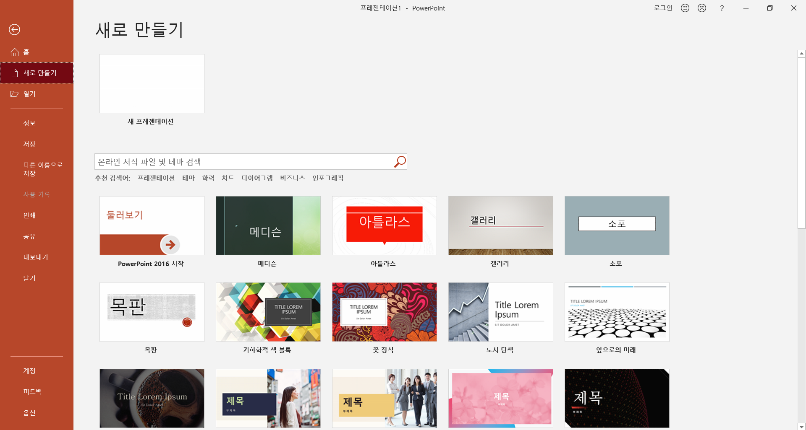The height and width of the screenshot is (430, 806).
Task: Open the 정보 page
Action: click(x=37, y=123)
